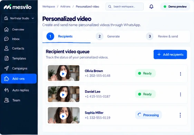Open Templates in sidebar
194x135 pixels.
tap(19, 58)
